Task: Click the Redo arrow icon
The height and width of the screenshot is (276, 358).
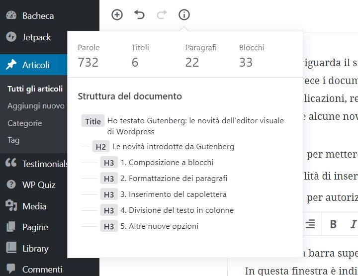Action: [x=162, y=15]
